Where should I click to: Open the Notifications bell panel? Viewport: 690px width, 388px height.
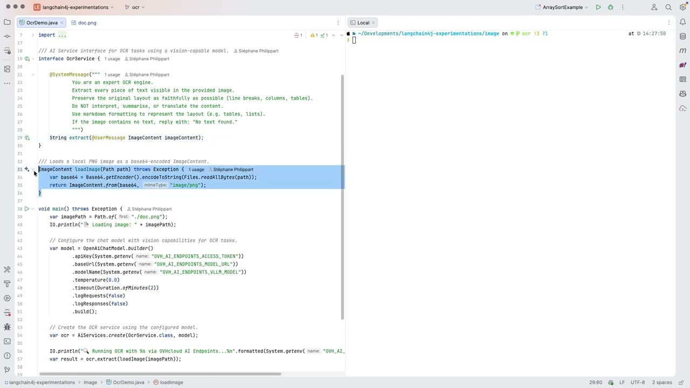pyautogui.click(x=683, y=22)
